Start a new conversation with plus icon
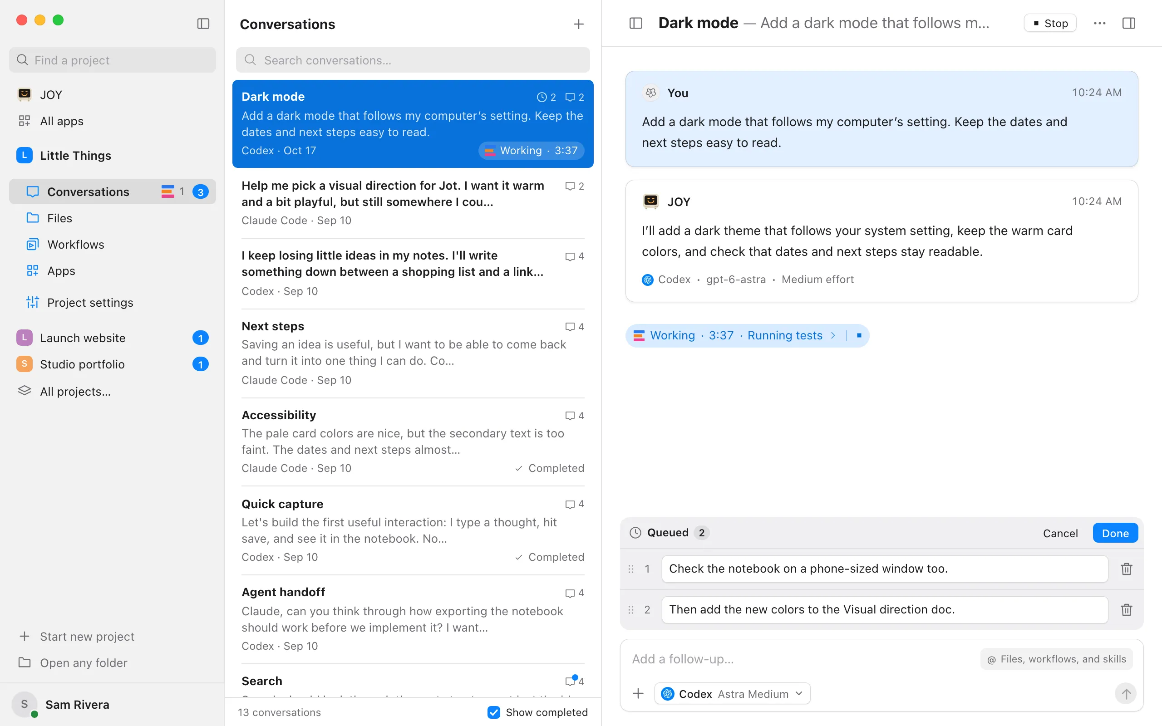1162x726 pixels. [579, 24]
